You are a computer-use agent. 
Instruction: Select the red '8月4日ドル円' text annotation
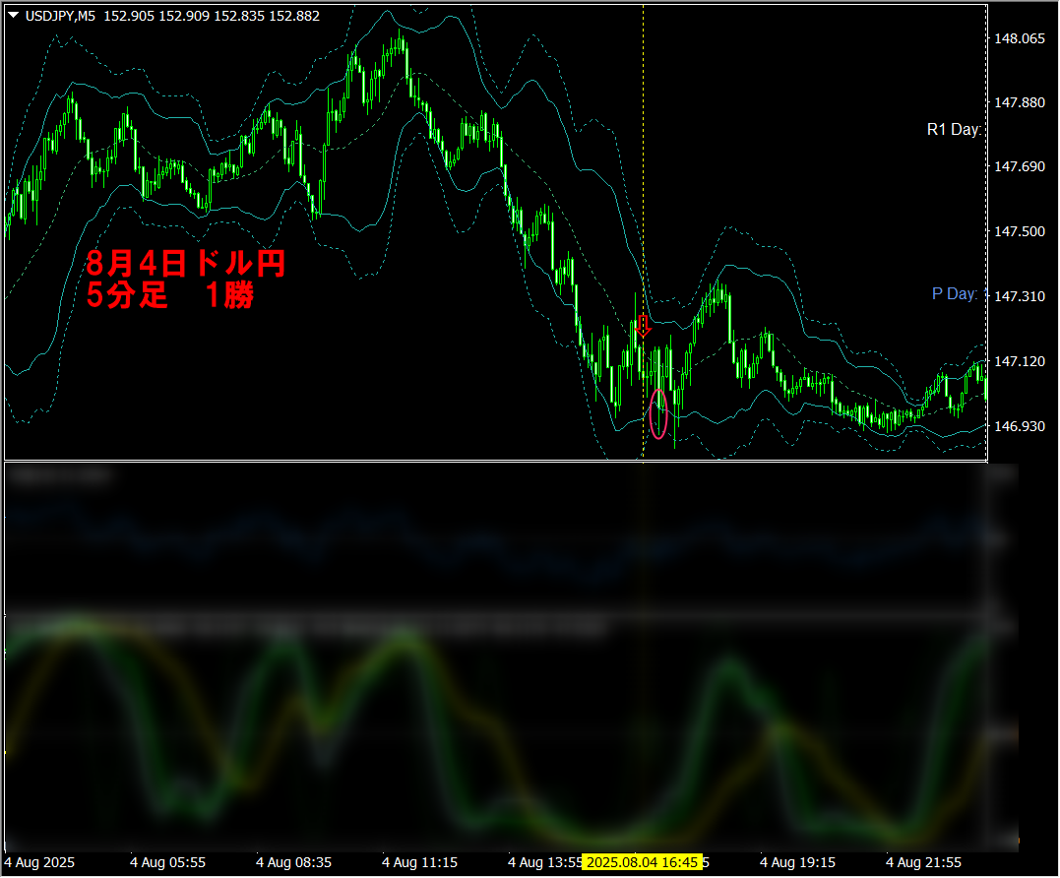click(185, 264)
